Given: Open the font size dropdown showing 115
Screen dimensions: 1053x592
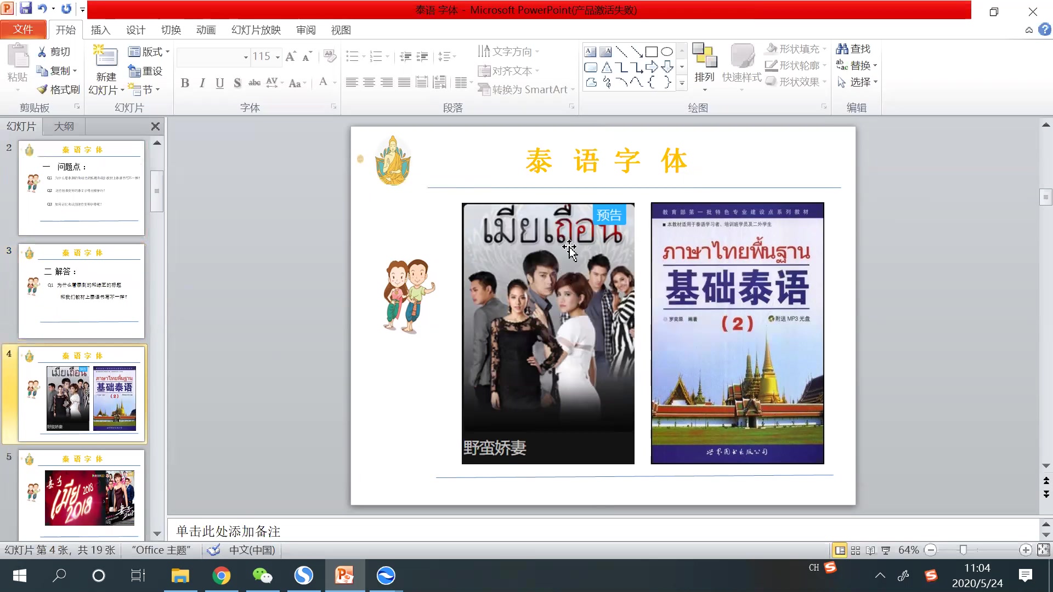Looking at the screenshot, I should [278, 56].
